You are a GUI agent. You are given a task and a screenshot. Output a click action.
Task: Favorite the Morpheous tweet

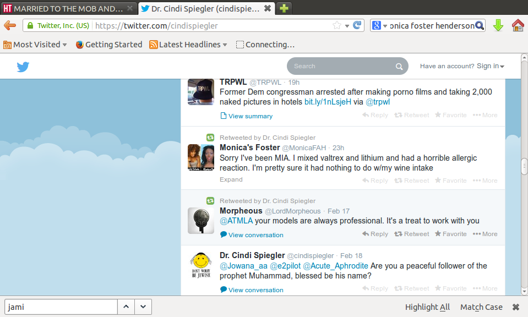[x=450, y=234]
